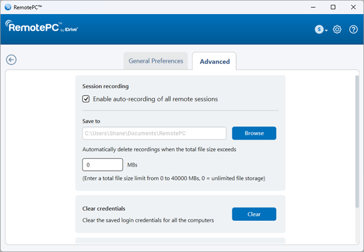The height and width of the screenshot is (252, 364).
Task: Click the account avatar labeled S
Action: [x=319, y=29]
